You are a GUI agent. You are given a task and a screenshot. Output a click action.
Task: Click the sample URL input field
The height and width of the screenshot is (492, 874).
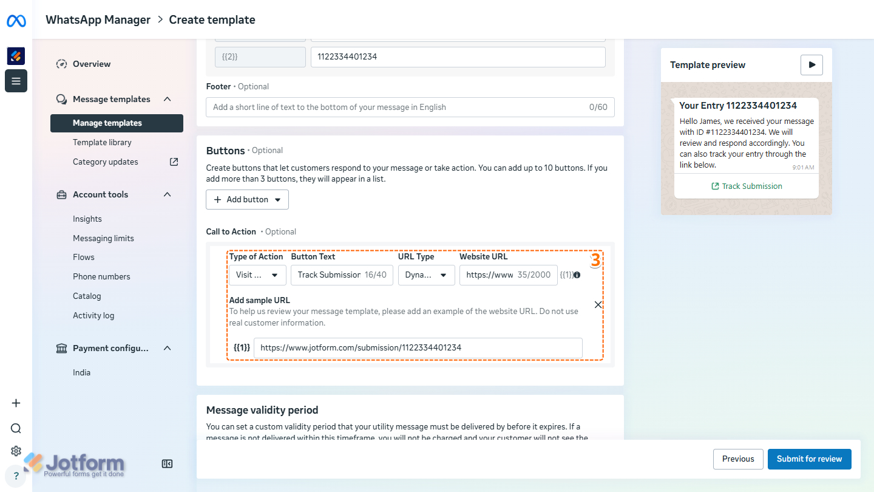418,348
